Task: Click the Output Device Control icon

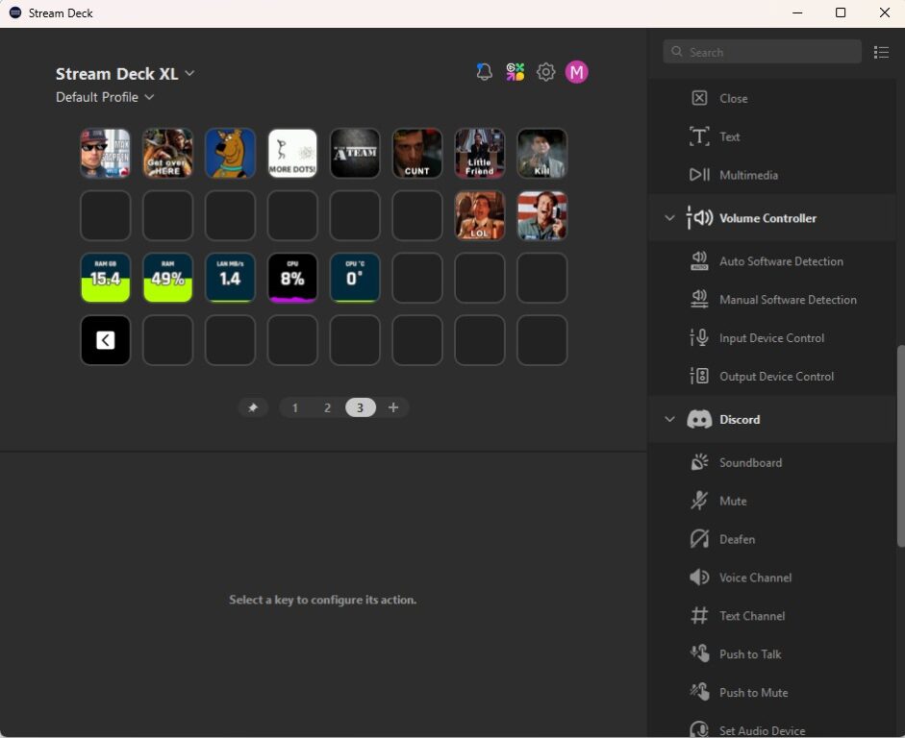Action: click(x=699, y=376)
